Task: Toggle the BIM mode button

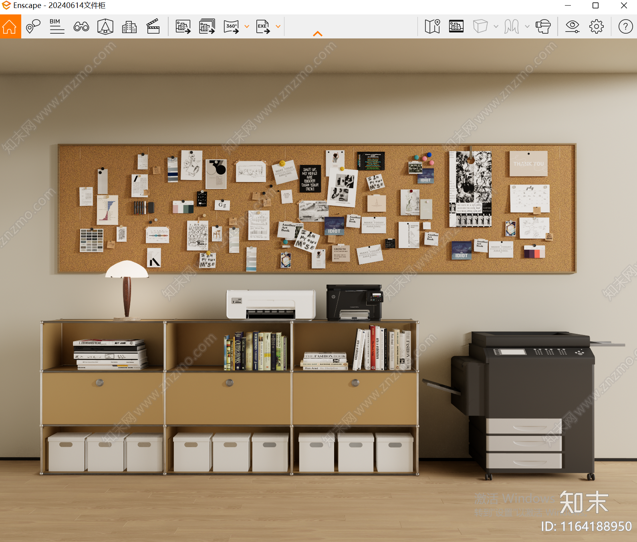Action: 57,26
